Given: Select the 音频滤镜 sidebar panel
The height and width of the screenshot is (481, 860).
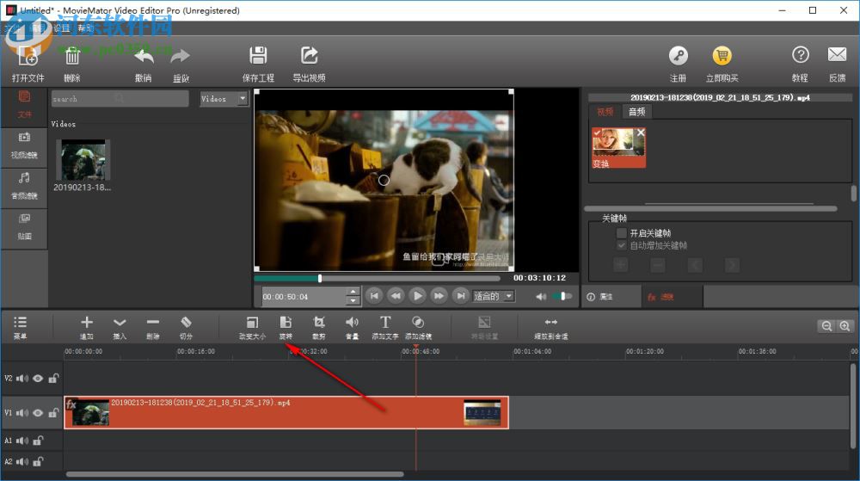Looking at the screenshot, I should 24,187.
